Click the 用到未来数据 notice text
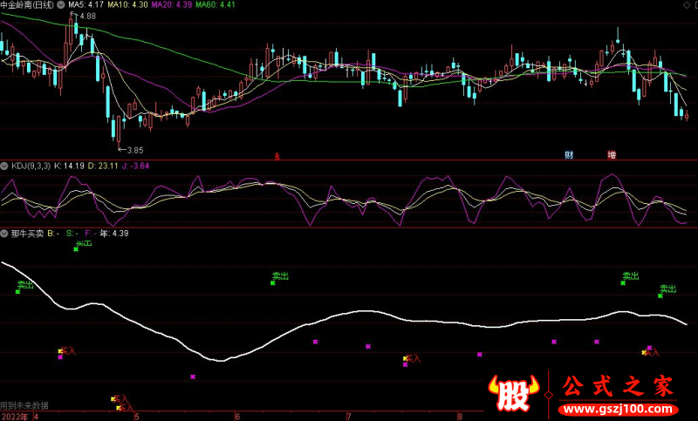This screenshot has width=698, height=421. coord(24,405)
